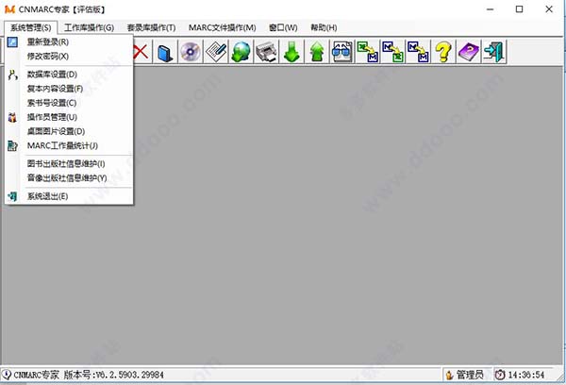Open 操作员管理(U) from the menu
Image resolution: width=566 pixels, height=385 pixels.
point(69,117)
